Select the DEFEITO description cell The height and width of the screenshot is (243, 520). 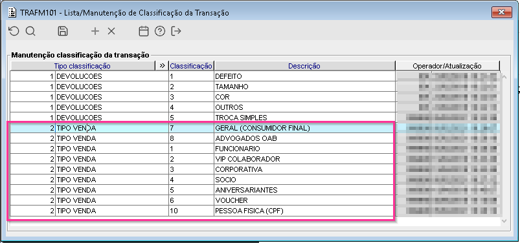point(304,76)
